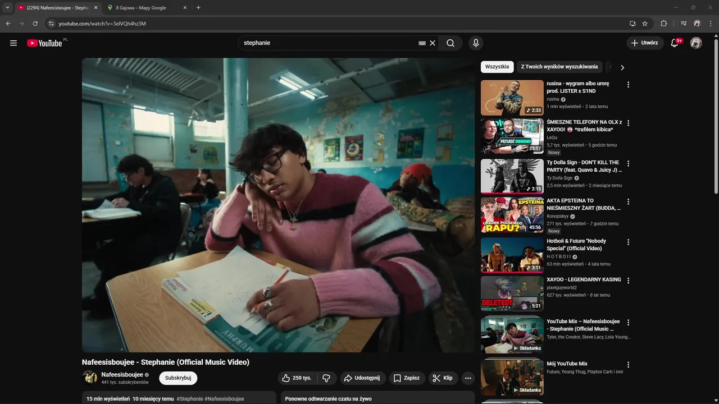Play ŚMIESZNE TELEFONY NA OLX thumbnail
The width and height of the screenshot is (719, 404).
pos(512,136)
